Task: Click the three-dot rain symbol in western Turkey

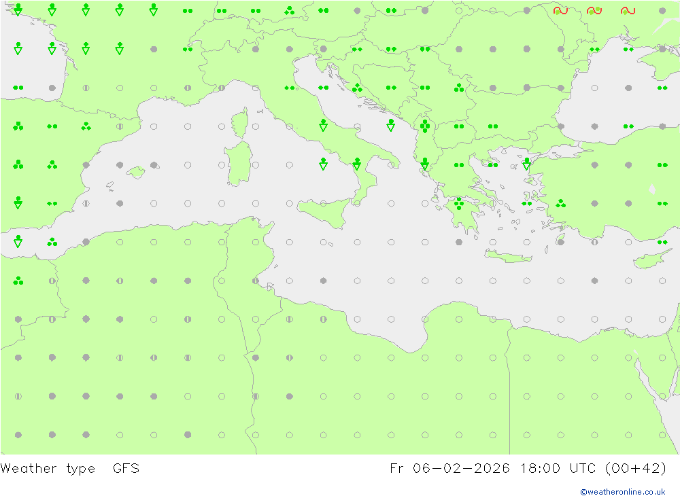Action: (x=561, y=203)
